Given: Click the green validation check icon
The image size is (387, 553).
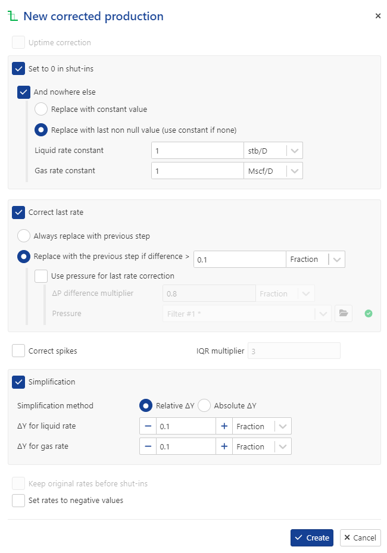Looking at the screenshot, I should point(369,313).
